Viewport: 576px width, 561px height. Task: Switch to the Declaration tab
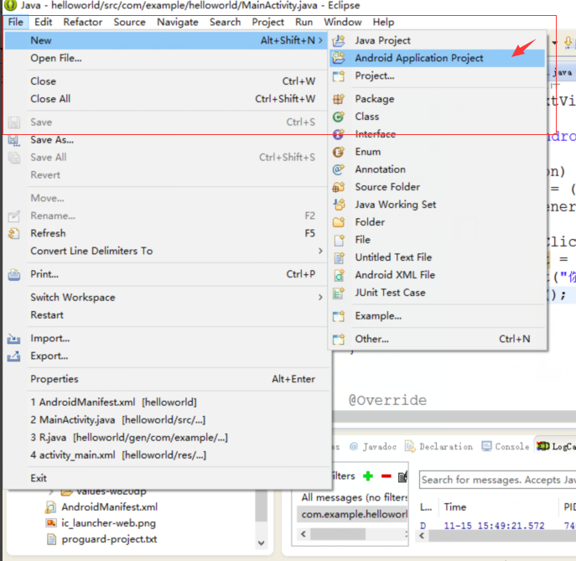[x=439, y=446]
